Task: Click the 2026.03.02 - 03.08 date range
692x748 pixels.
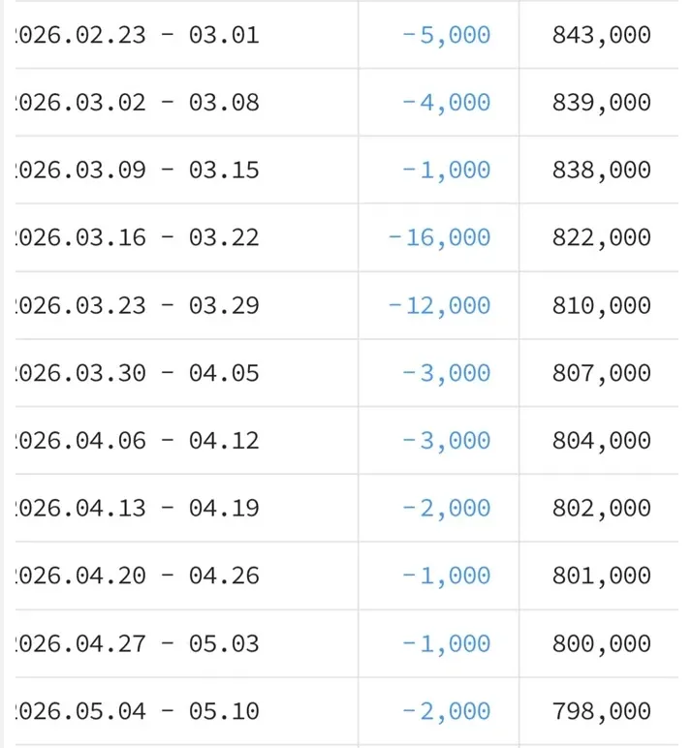Action: [137, 102]
